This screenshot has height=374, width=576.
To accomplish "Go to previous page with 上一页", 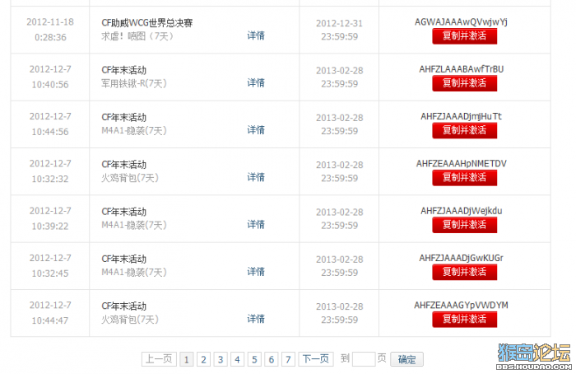I will click(159, 359).
